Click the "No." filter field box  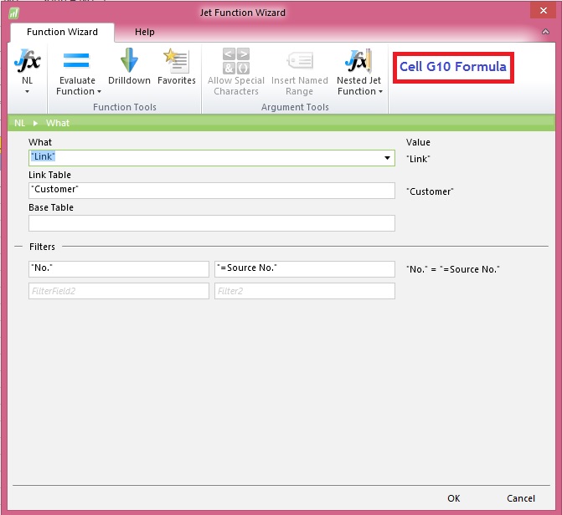118,268
